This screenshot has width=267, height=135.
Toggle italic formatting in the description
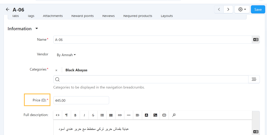tap(84, 115)
